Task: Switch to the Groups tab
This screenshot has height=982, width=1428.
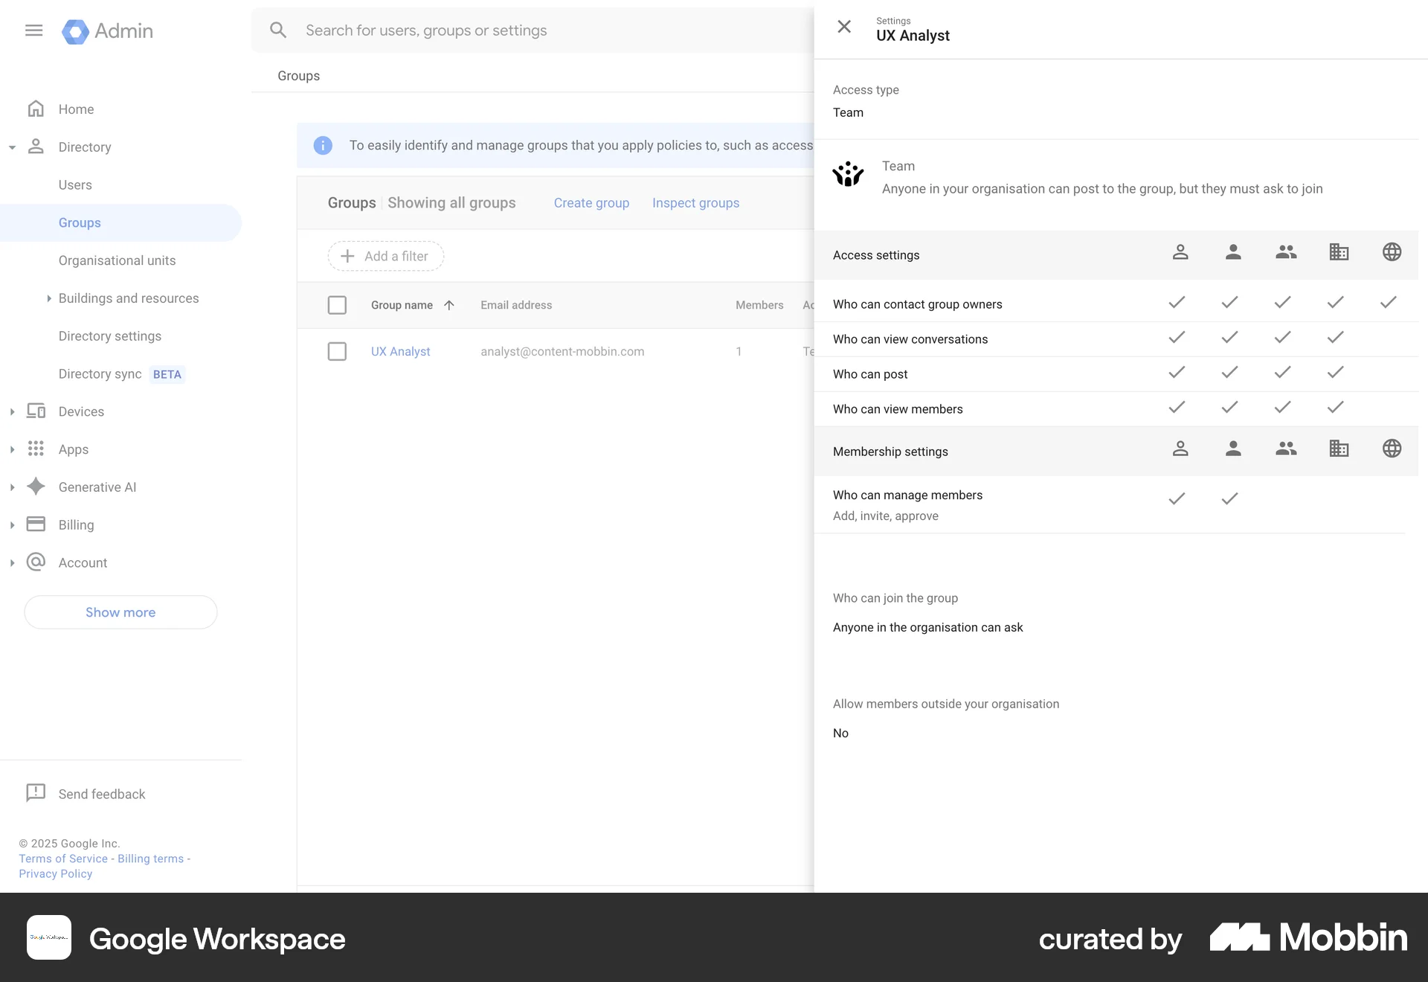Action: tap(298, 75)
